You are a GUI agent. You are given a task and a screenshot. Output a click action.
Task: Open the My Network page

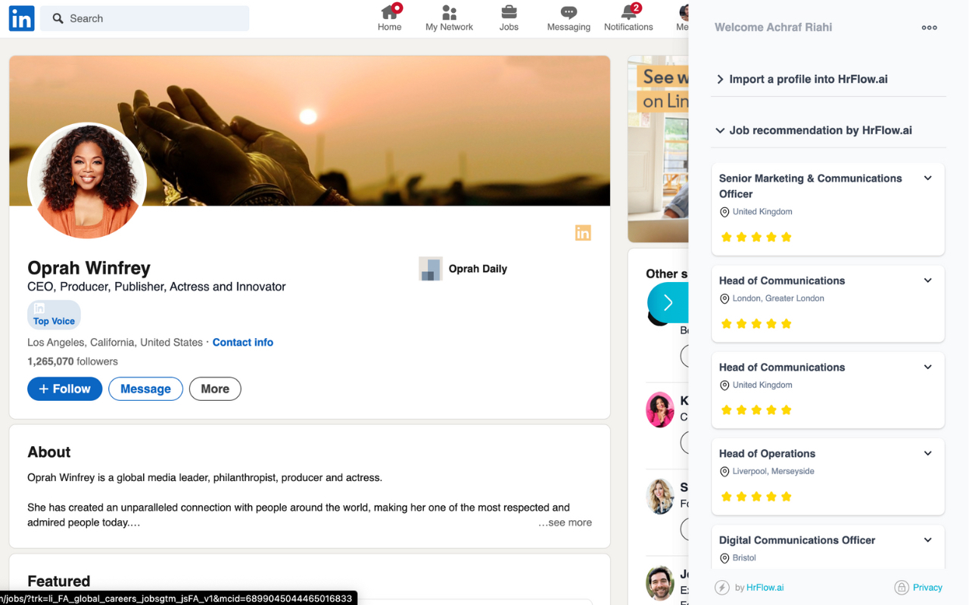pos(449,18)
